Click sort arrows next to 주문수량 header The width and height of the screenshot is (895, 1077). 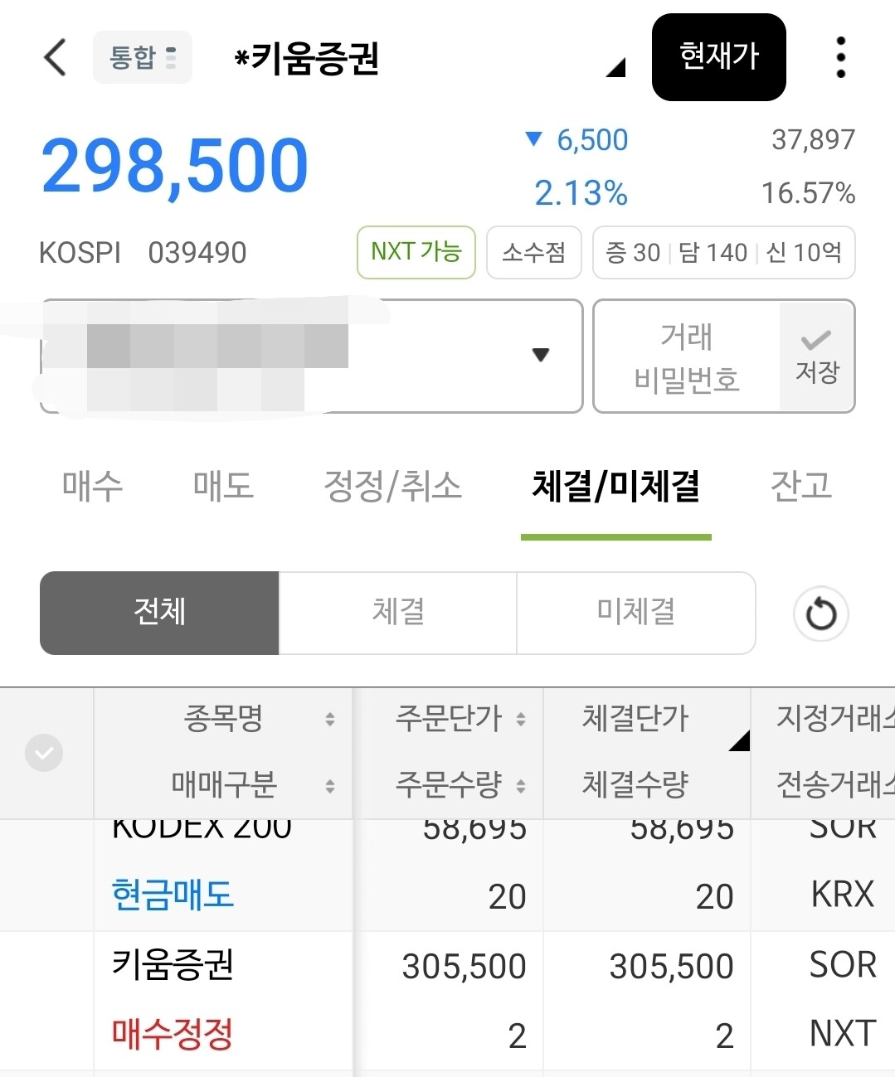coord(521,785)
